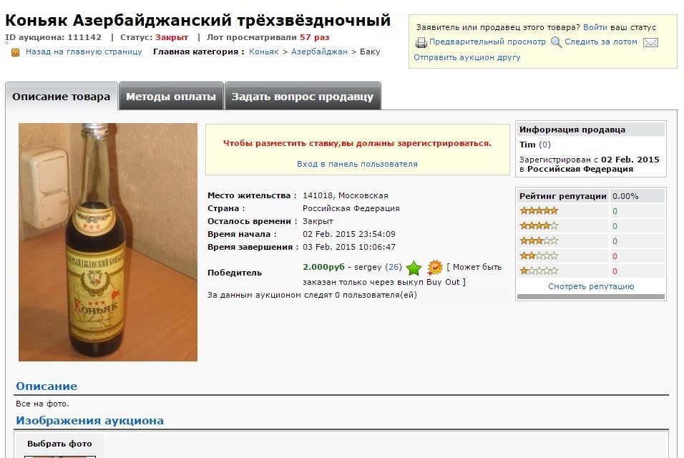Click the orange verified badge icon
This screenshot has height=458, width=684.
(x=435, y=267)
